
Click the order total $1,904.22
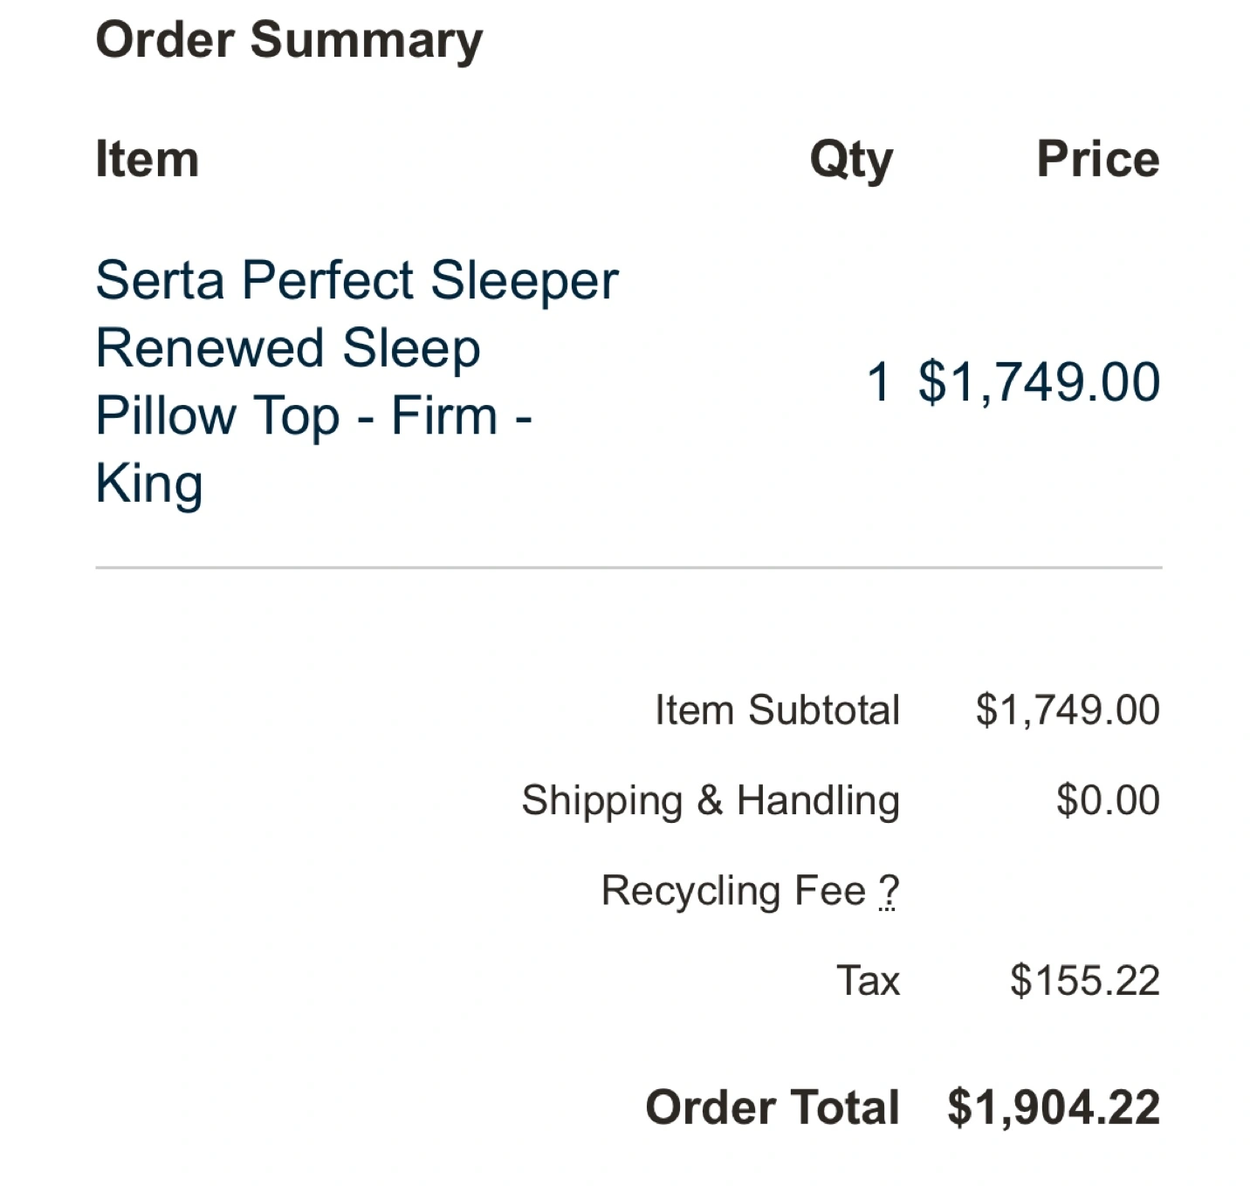click(x=1054, y=1108)
